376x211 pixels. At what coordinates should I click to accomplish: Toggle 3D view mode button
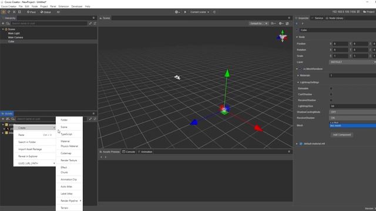[x=58, y=12]
